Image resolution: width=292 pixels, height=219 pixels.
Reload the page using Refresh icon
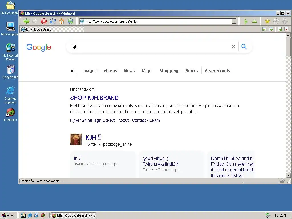click(x=53, y=21)
